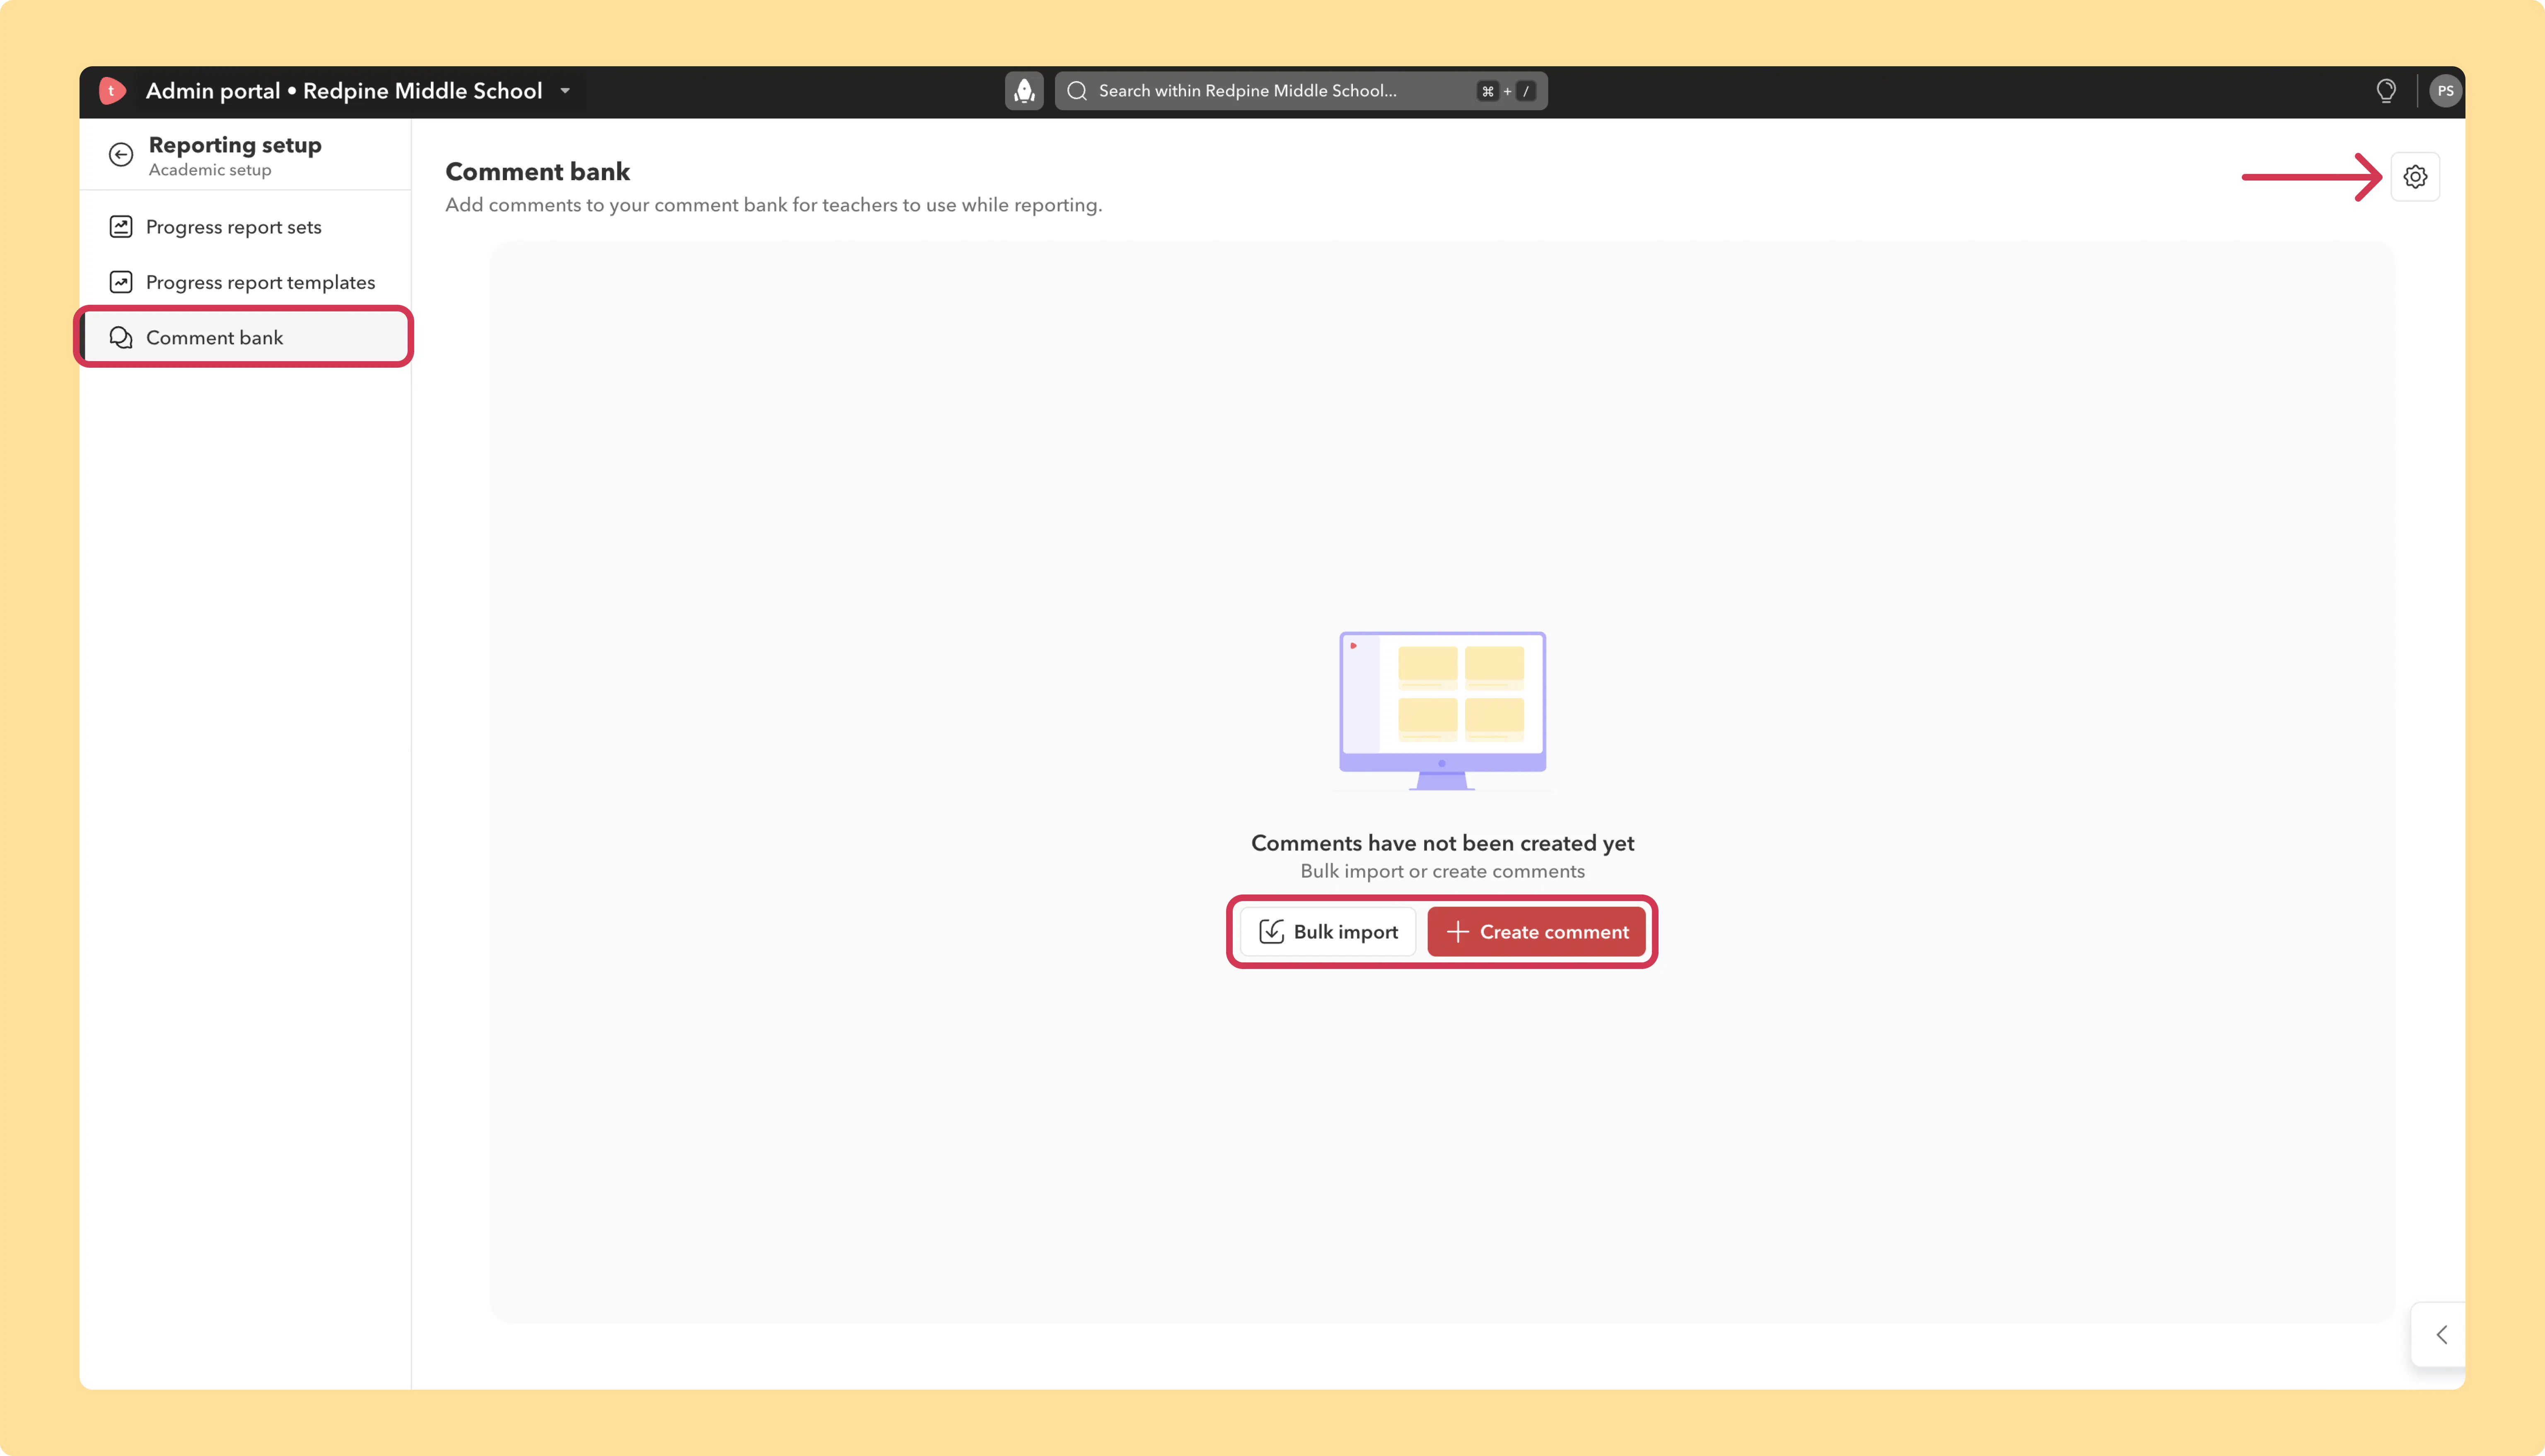Click the Toddle logo icon
The width and height of the screenshot is (2545, 1456).
click(x=112, y=91)
